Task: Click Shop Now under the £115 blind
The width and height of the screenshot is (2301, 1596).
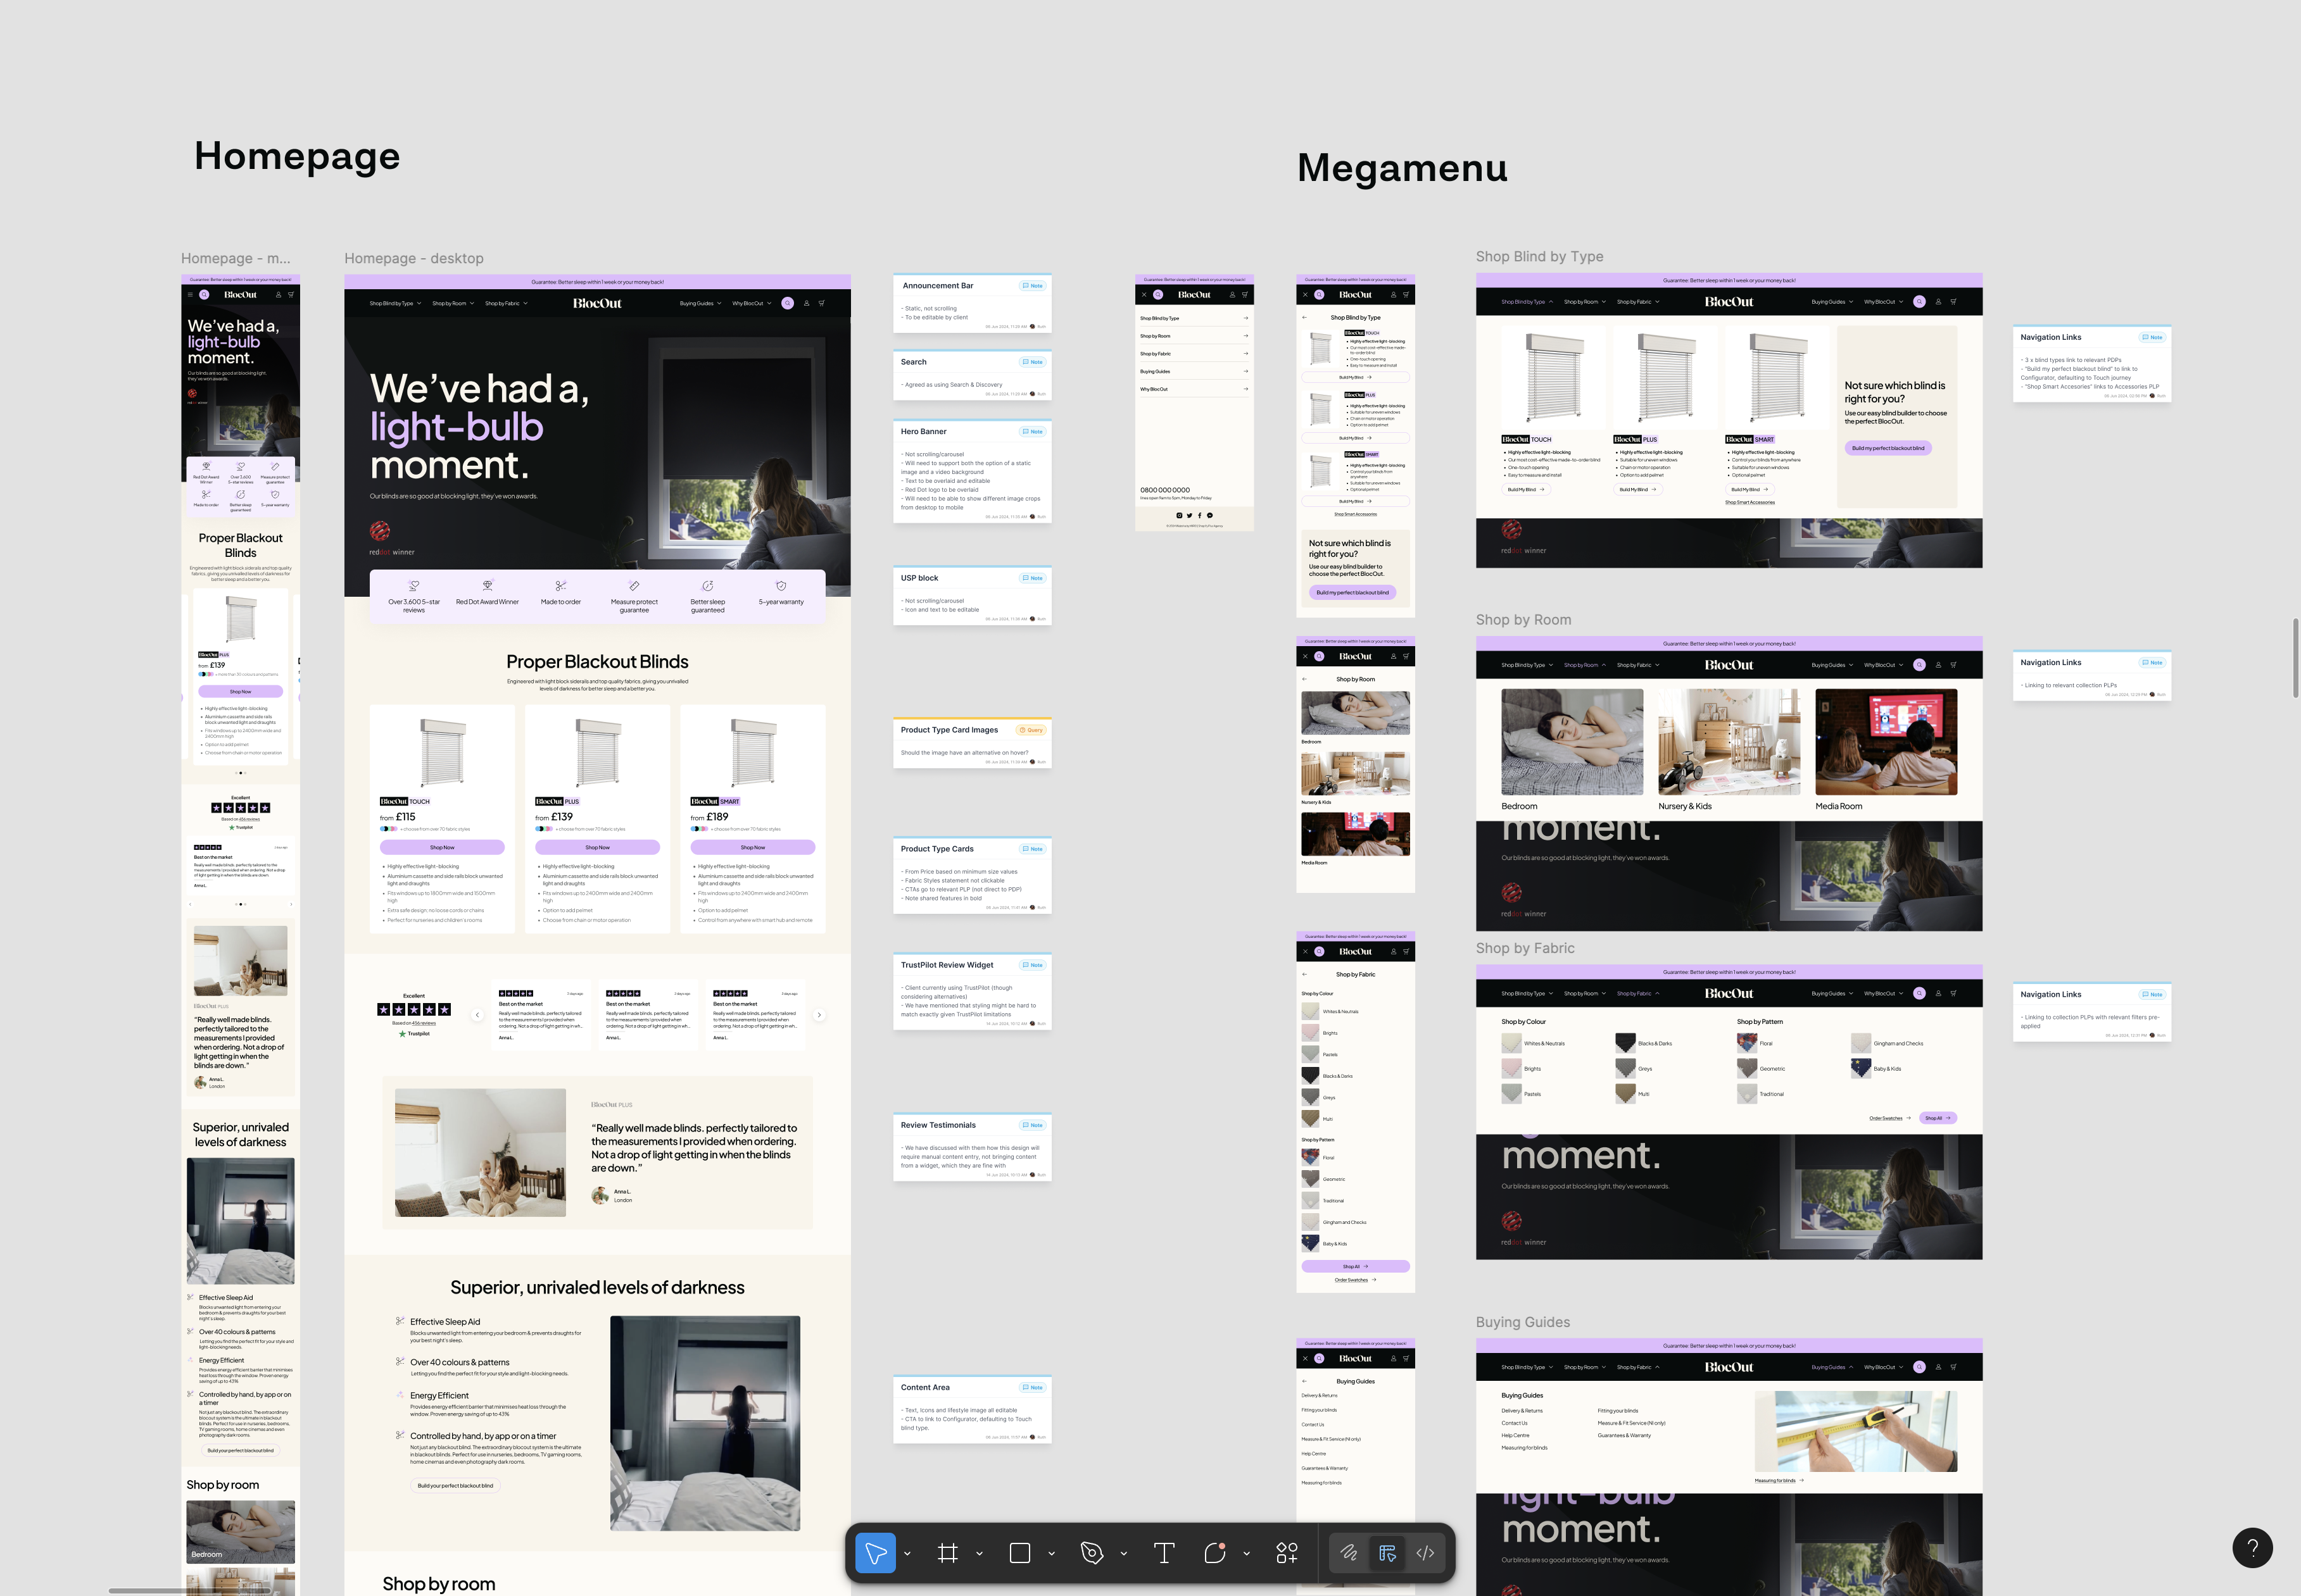Action: point(442,847)
